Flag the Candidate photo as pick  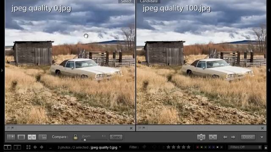[140, 128]
